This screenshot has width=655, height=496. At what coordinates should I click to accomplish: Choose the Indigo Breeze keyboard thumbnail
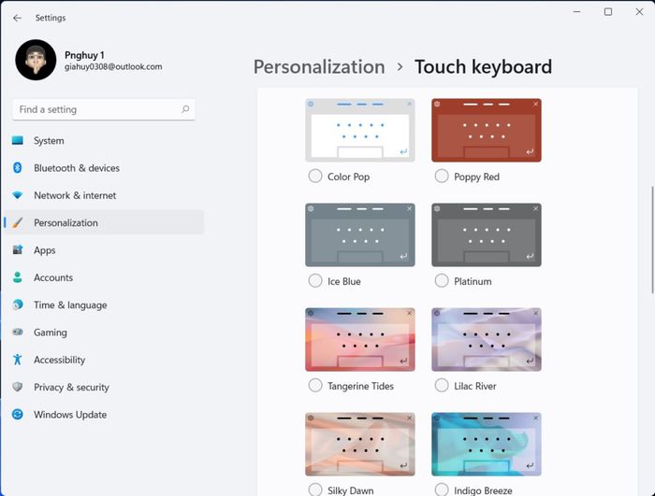487,445
